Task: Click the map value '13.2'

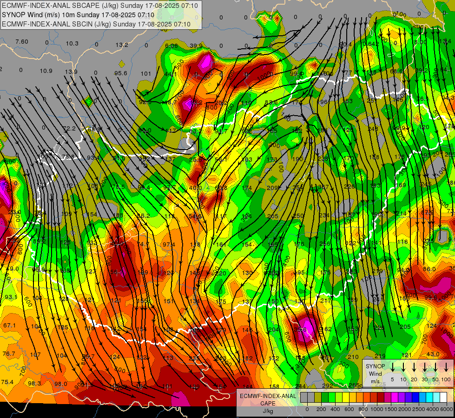Action: pos(122,45)
